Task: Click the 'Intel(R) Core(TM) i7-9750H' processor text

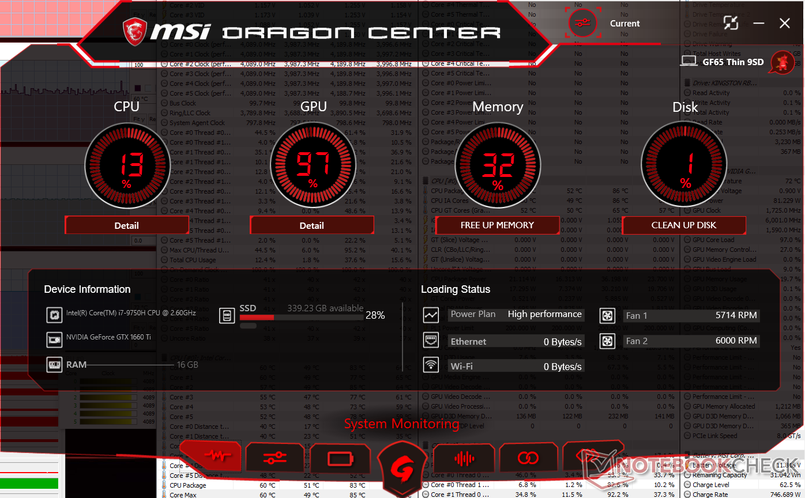Action: point(131,313)
